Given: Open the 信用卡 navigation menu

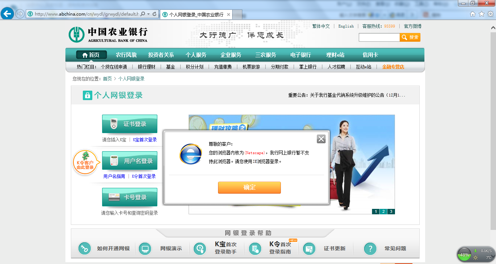Looking at the screenshot, I should (370, 55).
